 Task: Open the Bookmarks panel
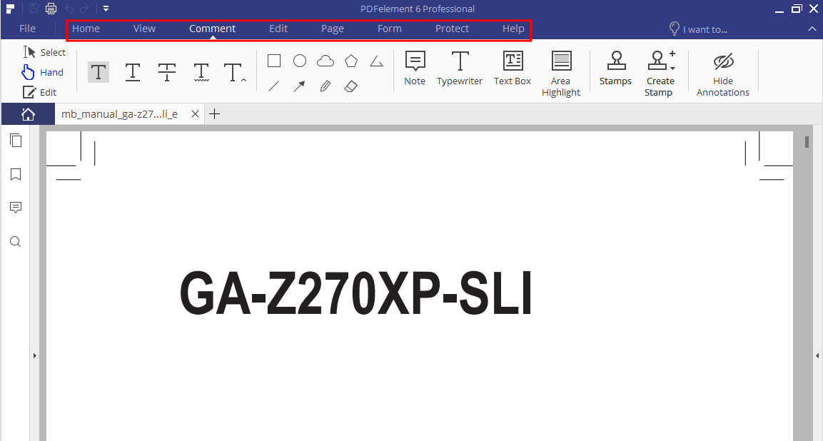coord(16,174)
